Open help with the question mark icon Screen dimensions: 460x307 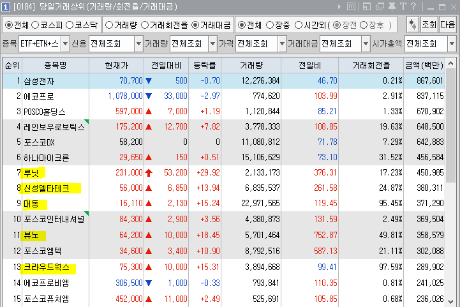(413, 6)
